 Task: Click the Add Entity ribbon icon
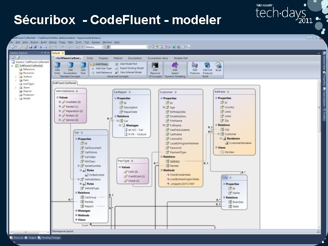click(x=57, y=68)
